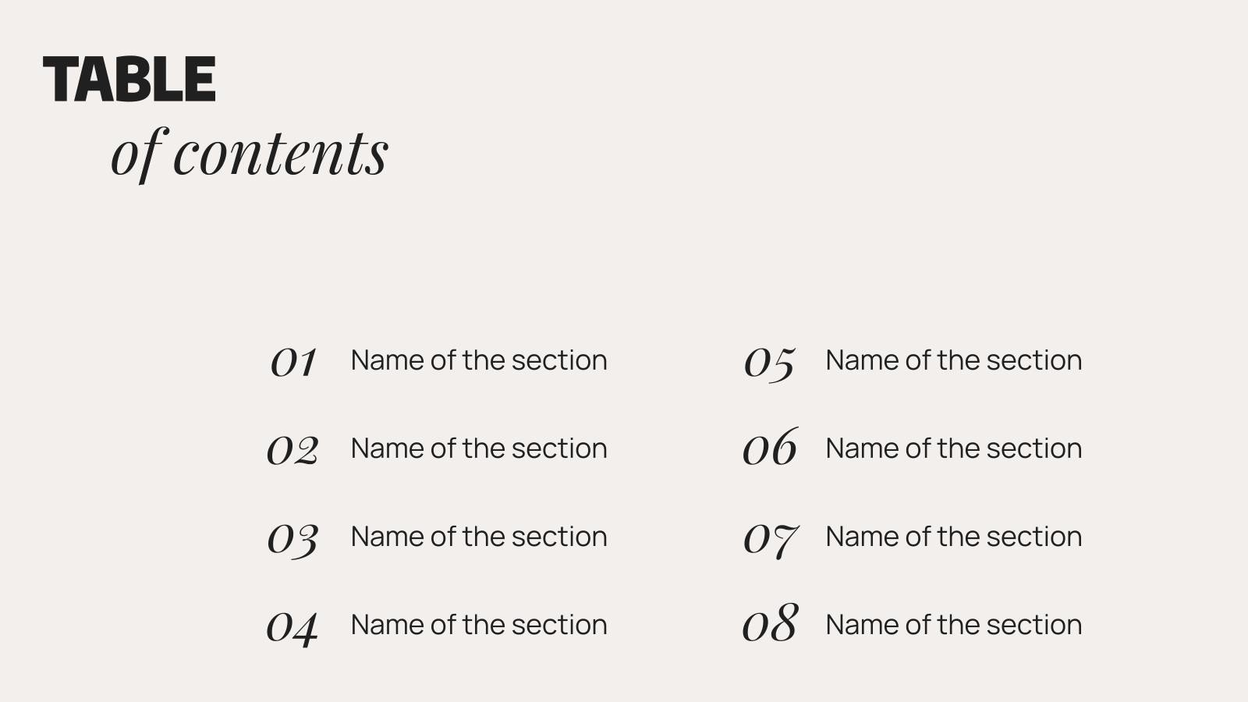
Task: Open 'Name of the section' beside 07
Action: tap(953, 537)
